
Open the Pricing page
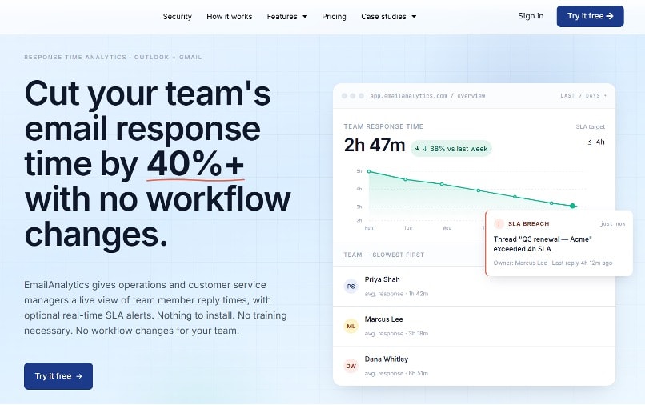(334, 17)
